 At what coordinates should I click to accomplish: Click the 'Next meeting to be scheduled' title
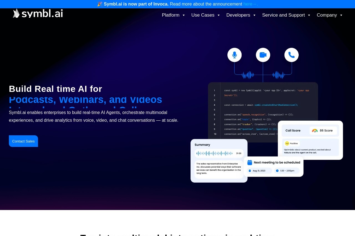coord(277,162)
